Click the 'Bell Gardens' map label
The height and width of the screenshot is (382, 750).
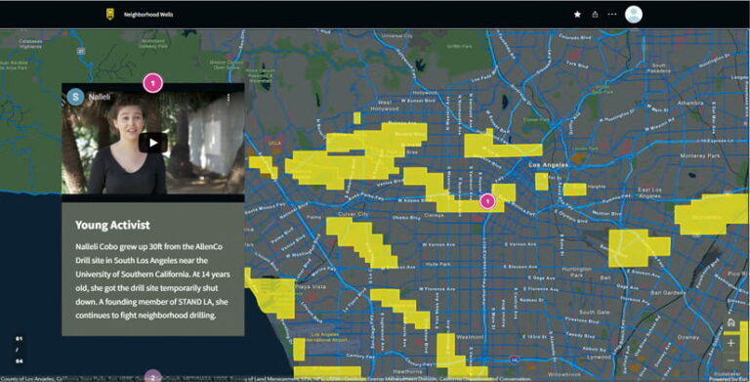pos(668,292)
